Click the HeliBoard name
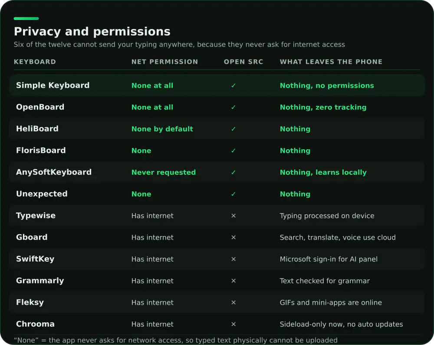The image size is (434, 345). tap(37, 128)
